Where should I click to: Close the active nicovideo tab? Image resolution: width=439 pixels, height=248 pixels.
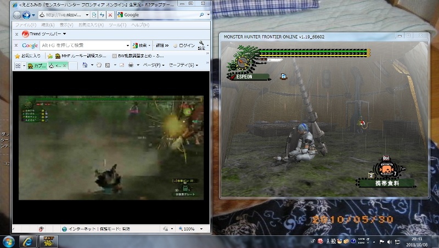click(x=64, y=66)
